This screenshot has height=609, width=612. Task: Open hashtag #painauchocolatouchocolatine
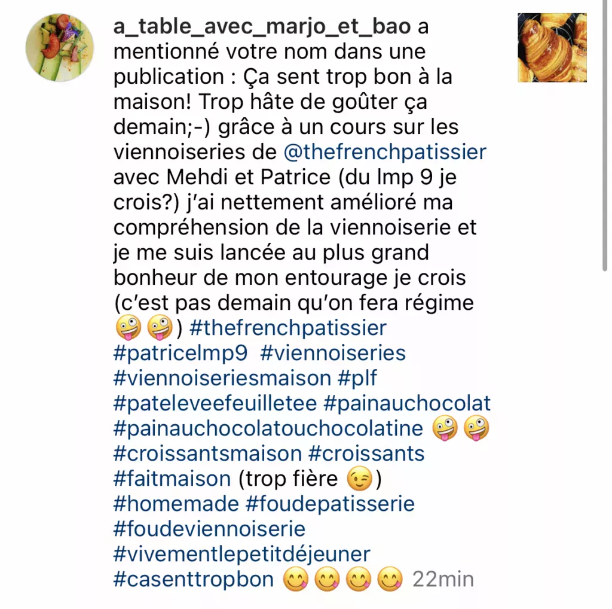(268, 428)
